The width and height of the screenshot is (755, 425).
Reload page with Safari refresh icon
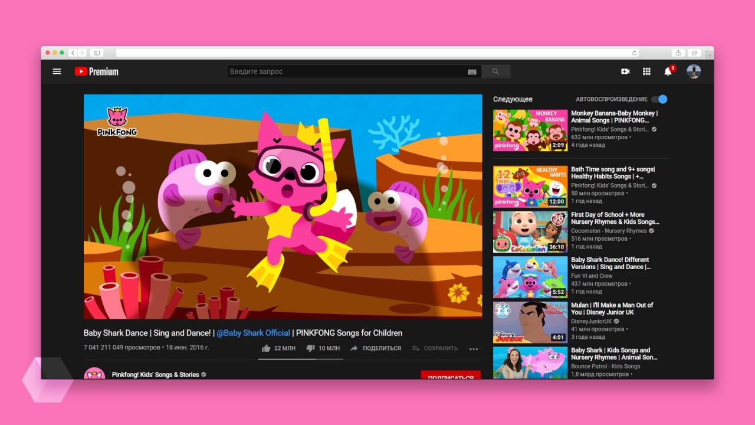635,53
